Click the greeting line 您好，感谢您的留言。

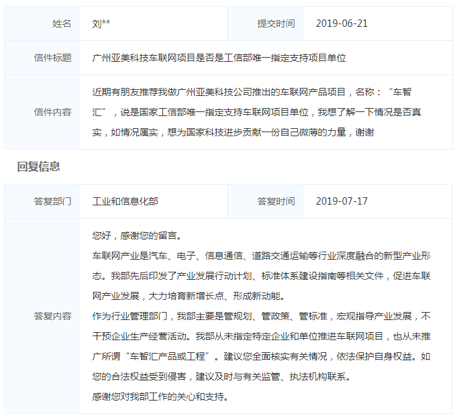[137, 236]
